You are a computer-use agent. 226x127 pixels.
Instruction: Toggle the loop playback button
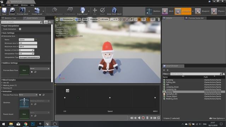(159, 118)
